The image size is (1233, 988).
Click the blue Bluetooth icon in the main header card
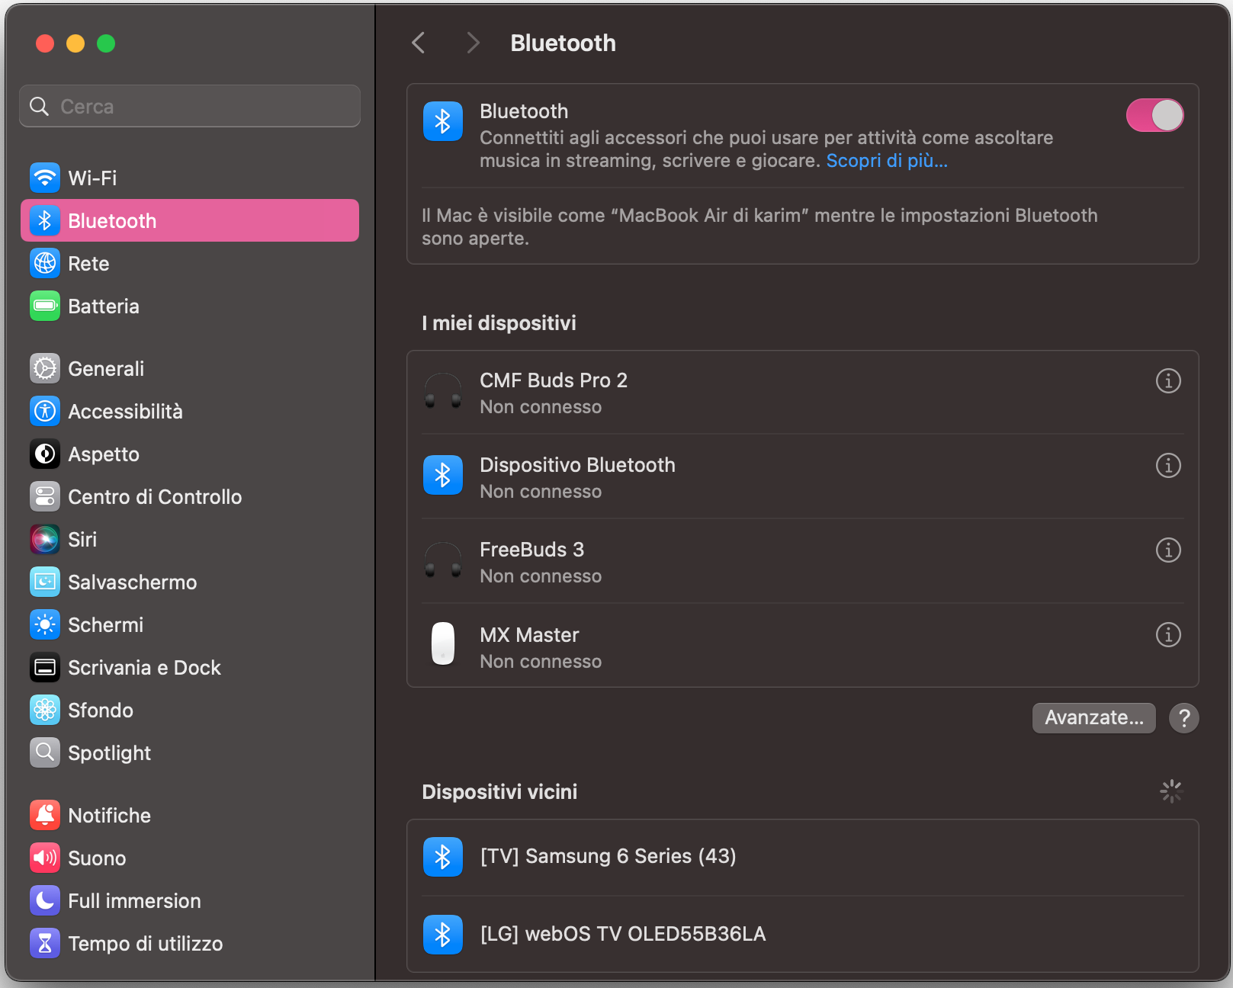(443, 121)
